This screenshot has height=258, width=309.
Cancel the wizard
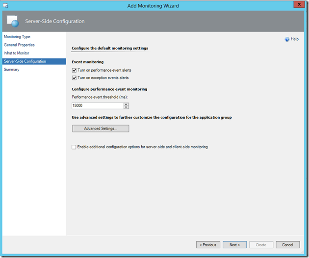[287, 245]
